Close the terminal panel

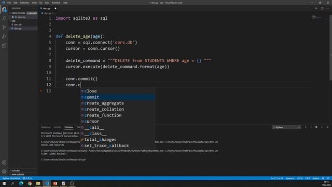pyautogui.click(x=327, y=127)
